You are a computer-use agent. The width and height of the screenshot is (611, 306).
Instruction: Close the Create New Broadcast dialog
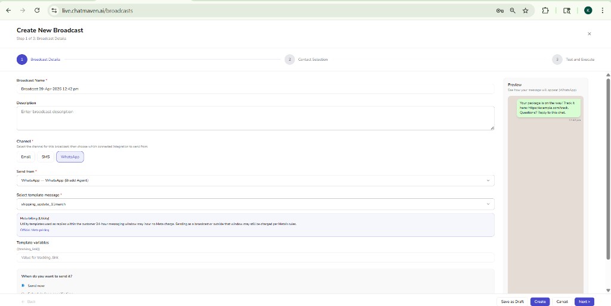coord(589,34)
